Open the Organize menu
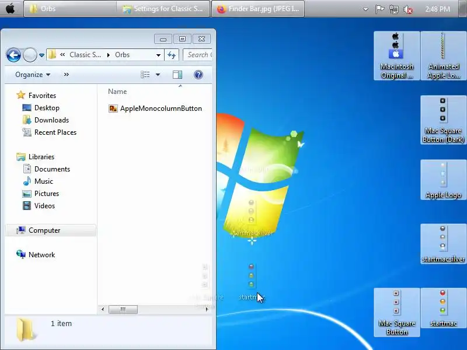Image resolution: width=467 pixels, height=350 pixels. pos(33,75)
